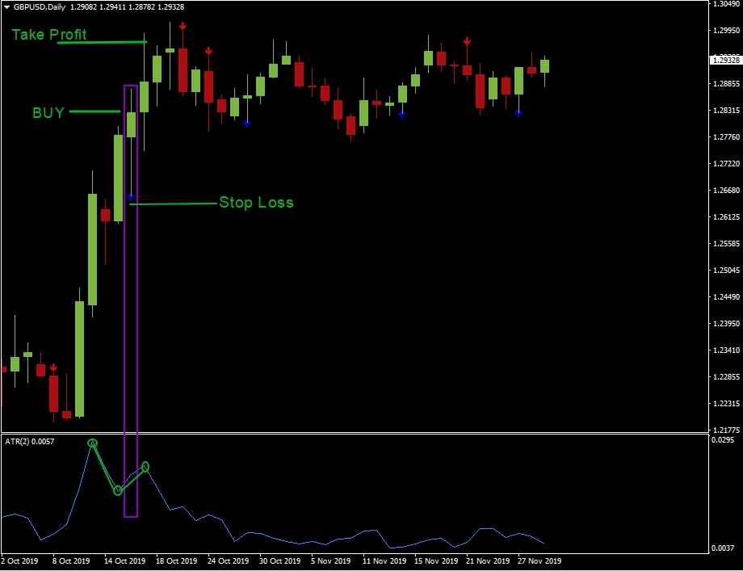The width and height of the screenshot is (743, 571).
Task: Click the current price tag 1.29328
Action: pos(724,61)
